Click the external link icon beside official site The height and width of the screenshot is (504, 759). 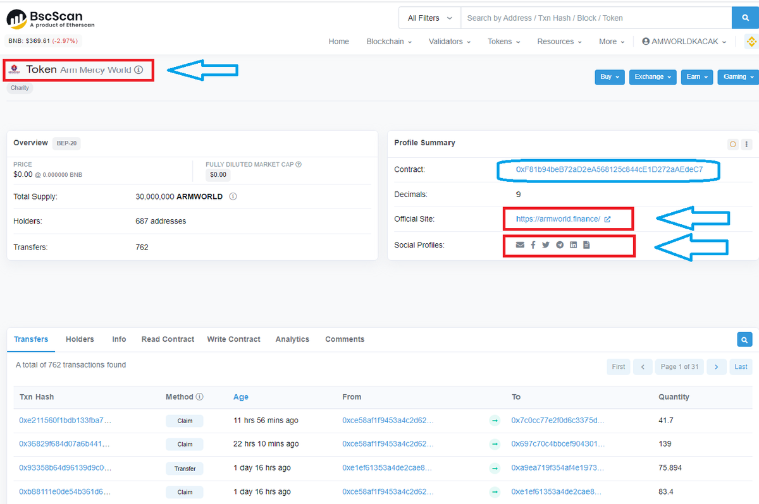pos(608,219)
